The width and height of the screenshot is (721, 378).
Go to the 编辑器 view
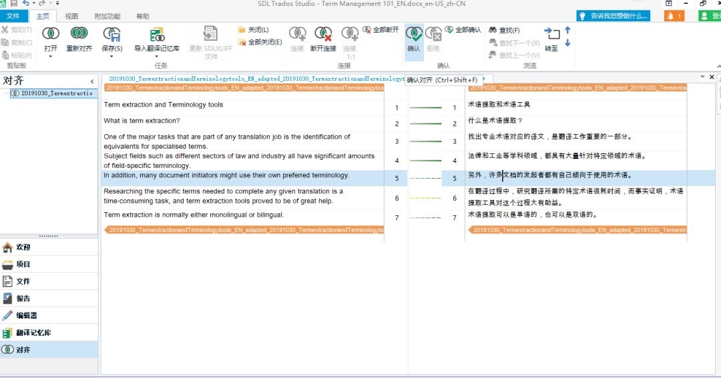[49, 315]
